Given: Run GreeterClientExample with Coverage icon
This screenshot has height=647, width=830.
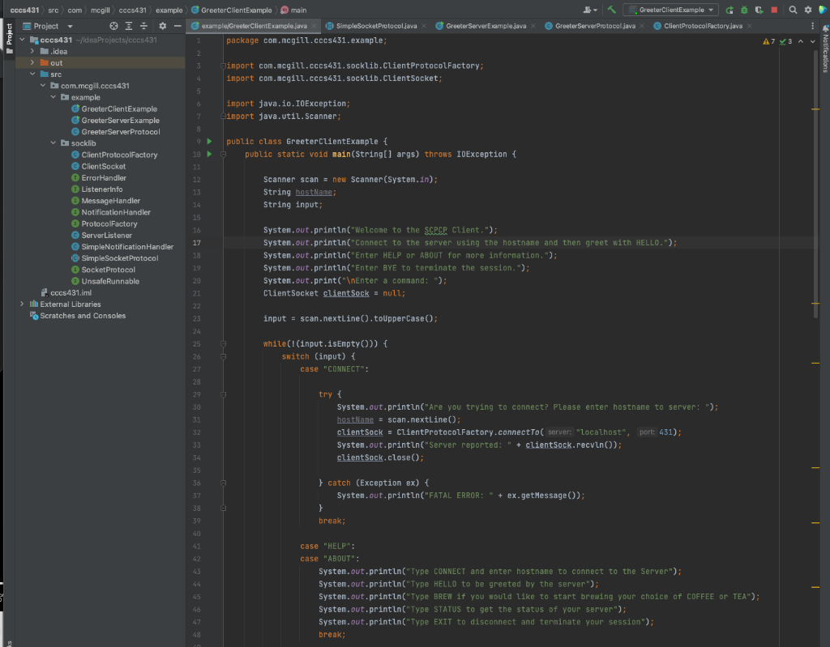Looking at the screenshot, I should [760, 10].
